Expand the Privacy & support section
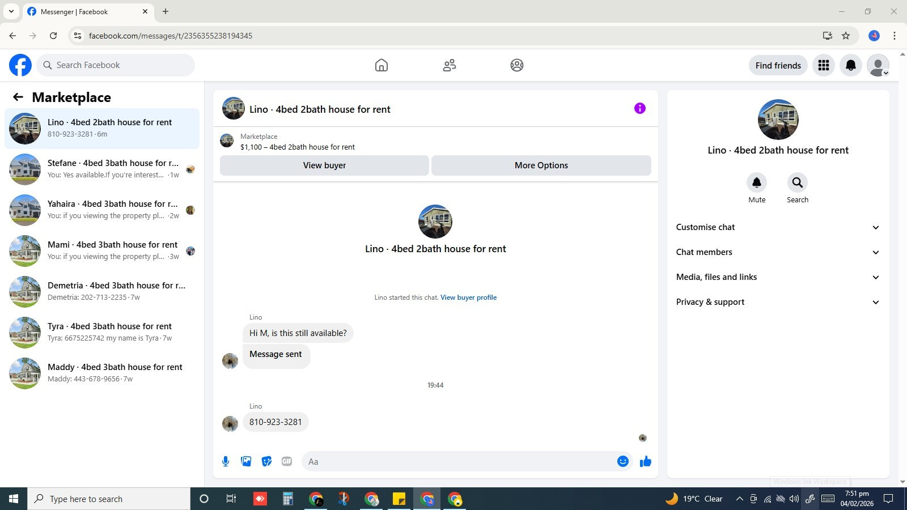907x510 pixels. tap(778, 302)
